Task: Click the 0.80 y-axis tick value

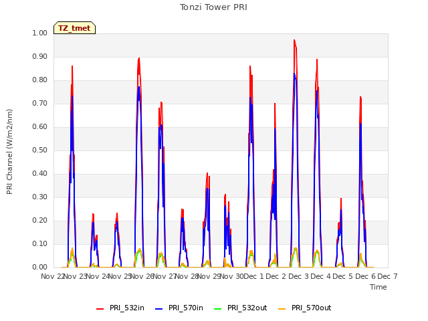Action: pos(40,80)
